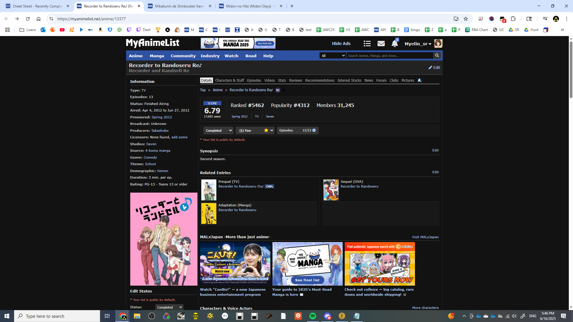573x322 pixels.
Task: Open the Sequel OVA thumbnail
Action: [x=331, y=190]
